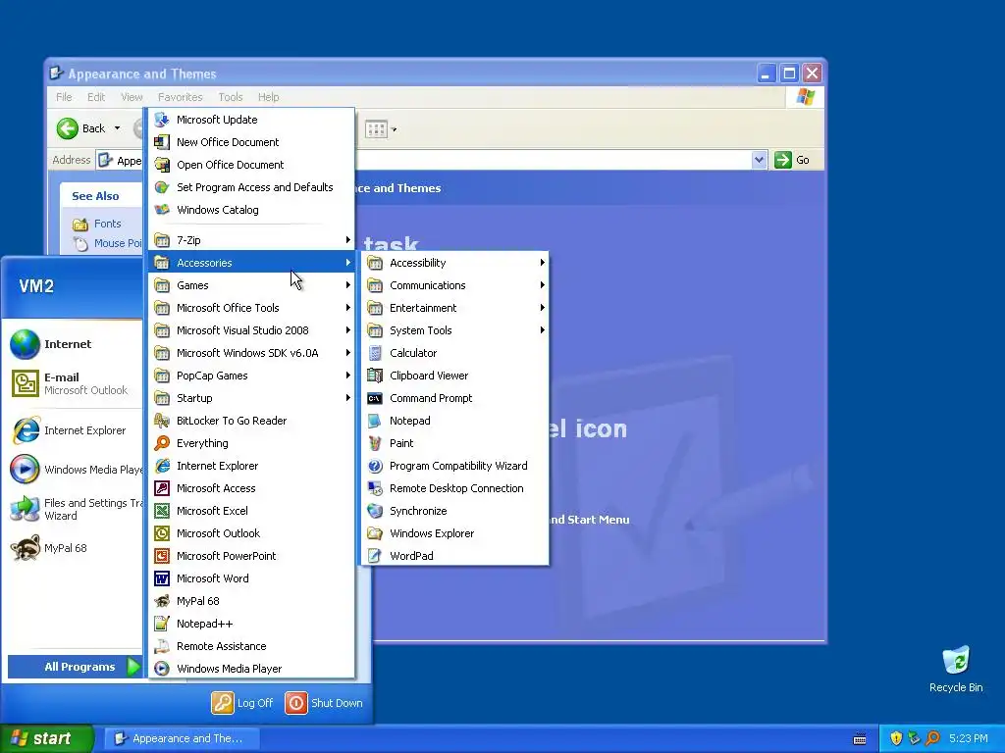Click New Office Document

[251, 142]
